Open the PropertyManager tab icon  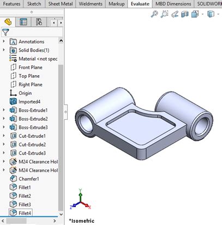pos(23,22)
